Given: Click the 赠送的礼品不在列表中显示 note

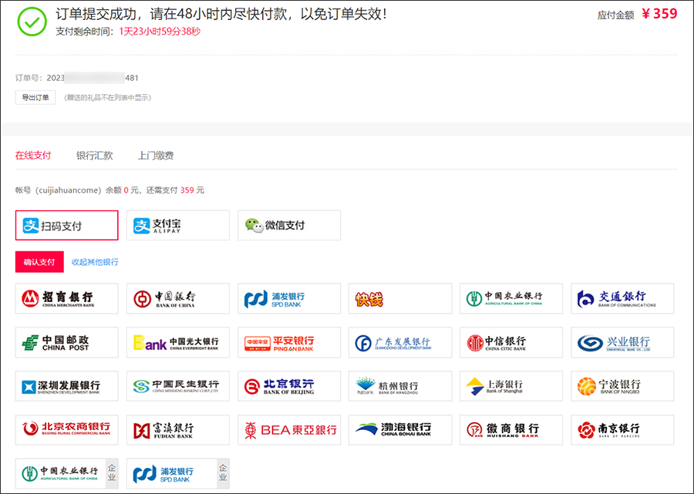Looking at the screenshot, I should tap(107, 98).
